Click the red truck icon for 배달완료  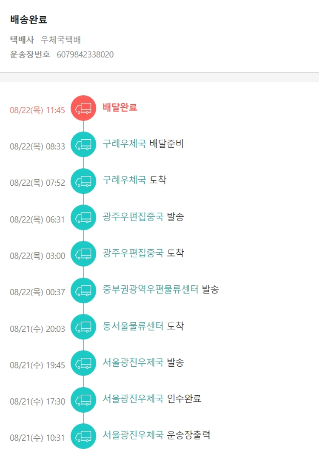83,108
